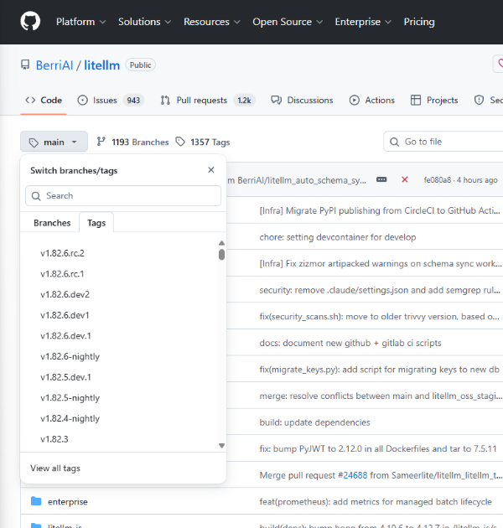Expand the Enterprise menu
The height and width of the screenshot is (528, 503).
click(x=363, y=22)
